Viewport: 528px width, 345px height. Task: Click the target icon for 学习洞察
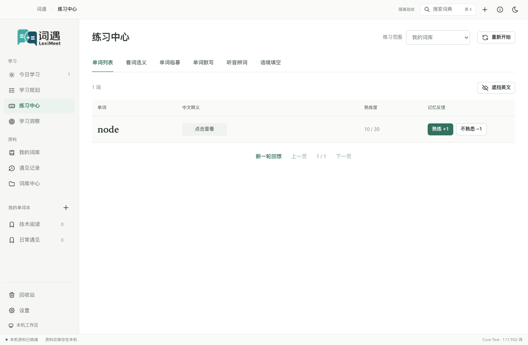point(12,121)
